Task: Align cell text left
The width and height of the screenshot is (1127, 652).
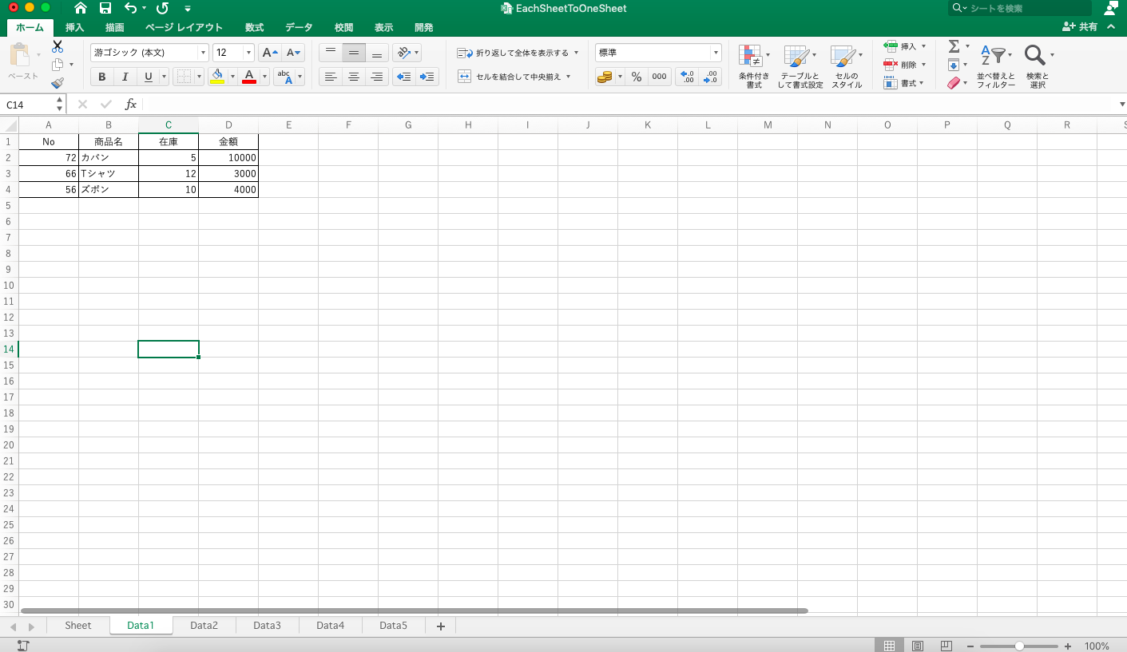Action: [x=331, y=77]
